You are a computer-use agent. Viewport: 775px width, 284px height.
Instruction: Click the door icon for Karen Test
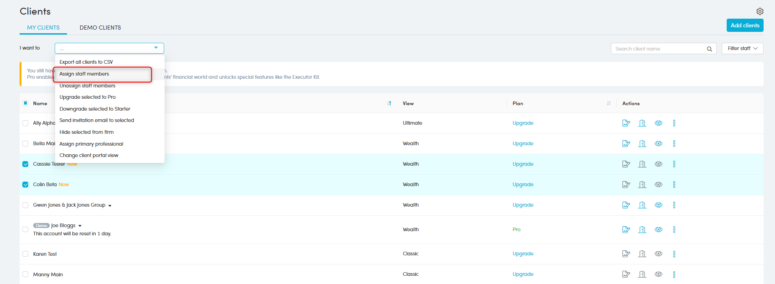click(642, 254)
